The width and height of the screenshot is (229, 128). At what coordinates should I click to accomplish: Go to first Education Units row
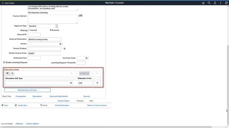coord(72,74)
